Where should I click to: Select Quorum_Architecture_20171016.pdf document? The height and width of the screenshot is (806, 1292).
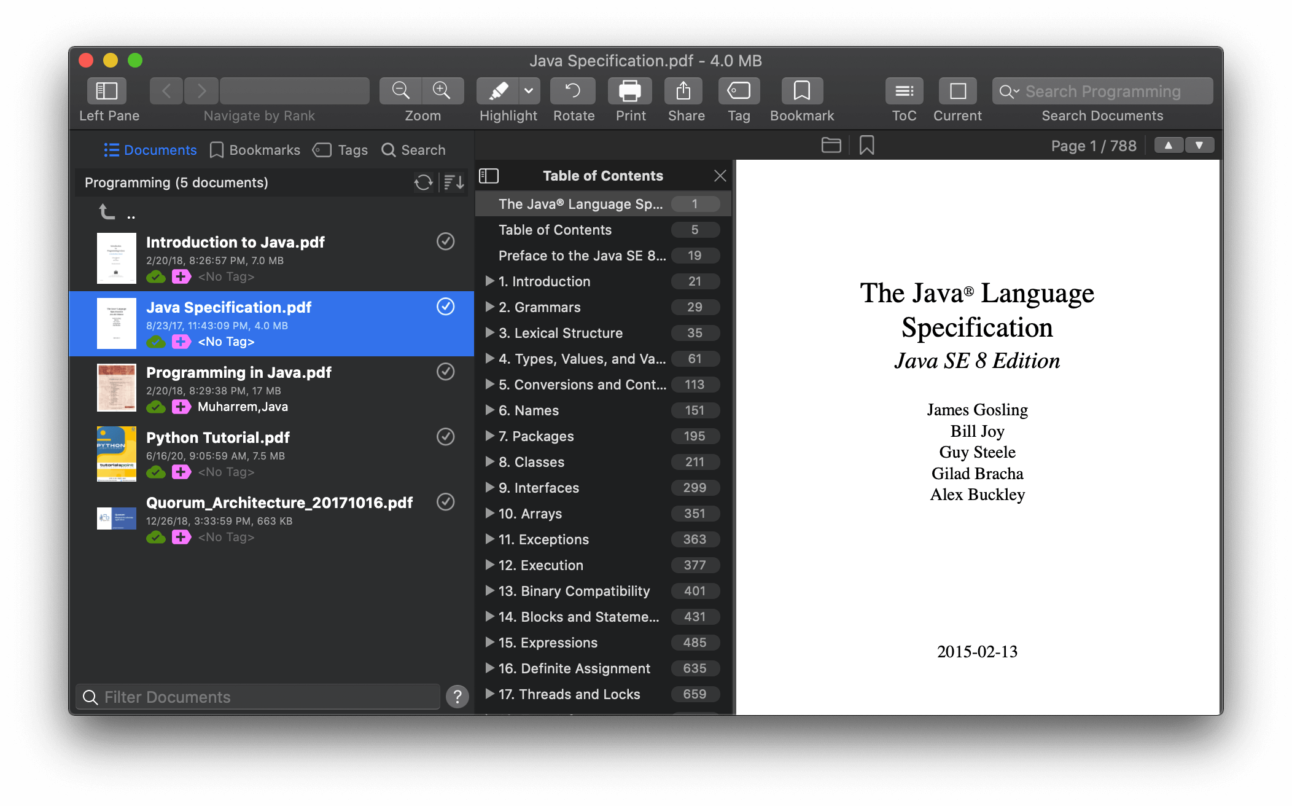pyautogui.click(x=271, y=518)
